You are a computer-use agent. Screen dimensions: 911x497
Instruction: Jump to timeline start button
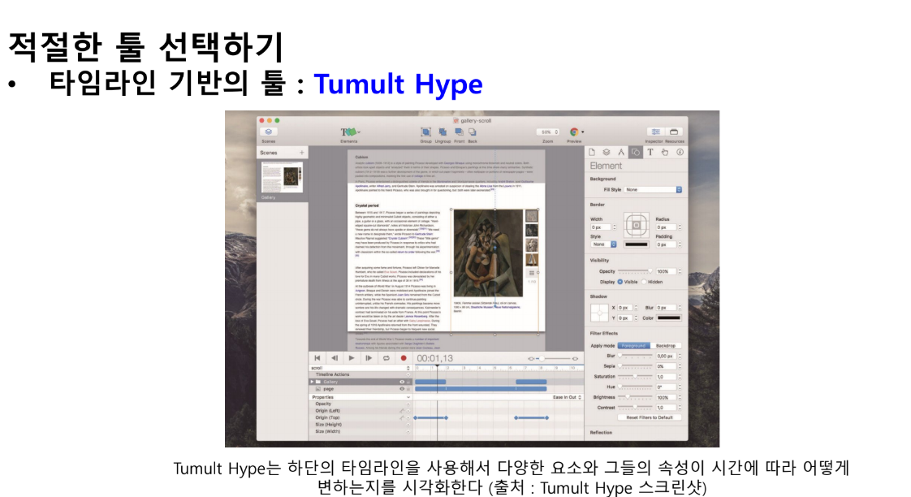317,358
